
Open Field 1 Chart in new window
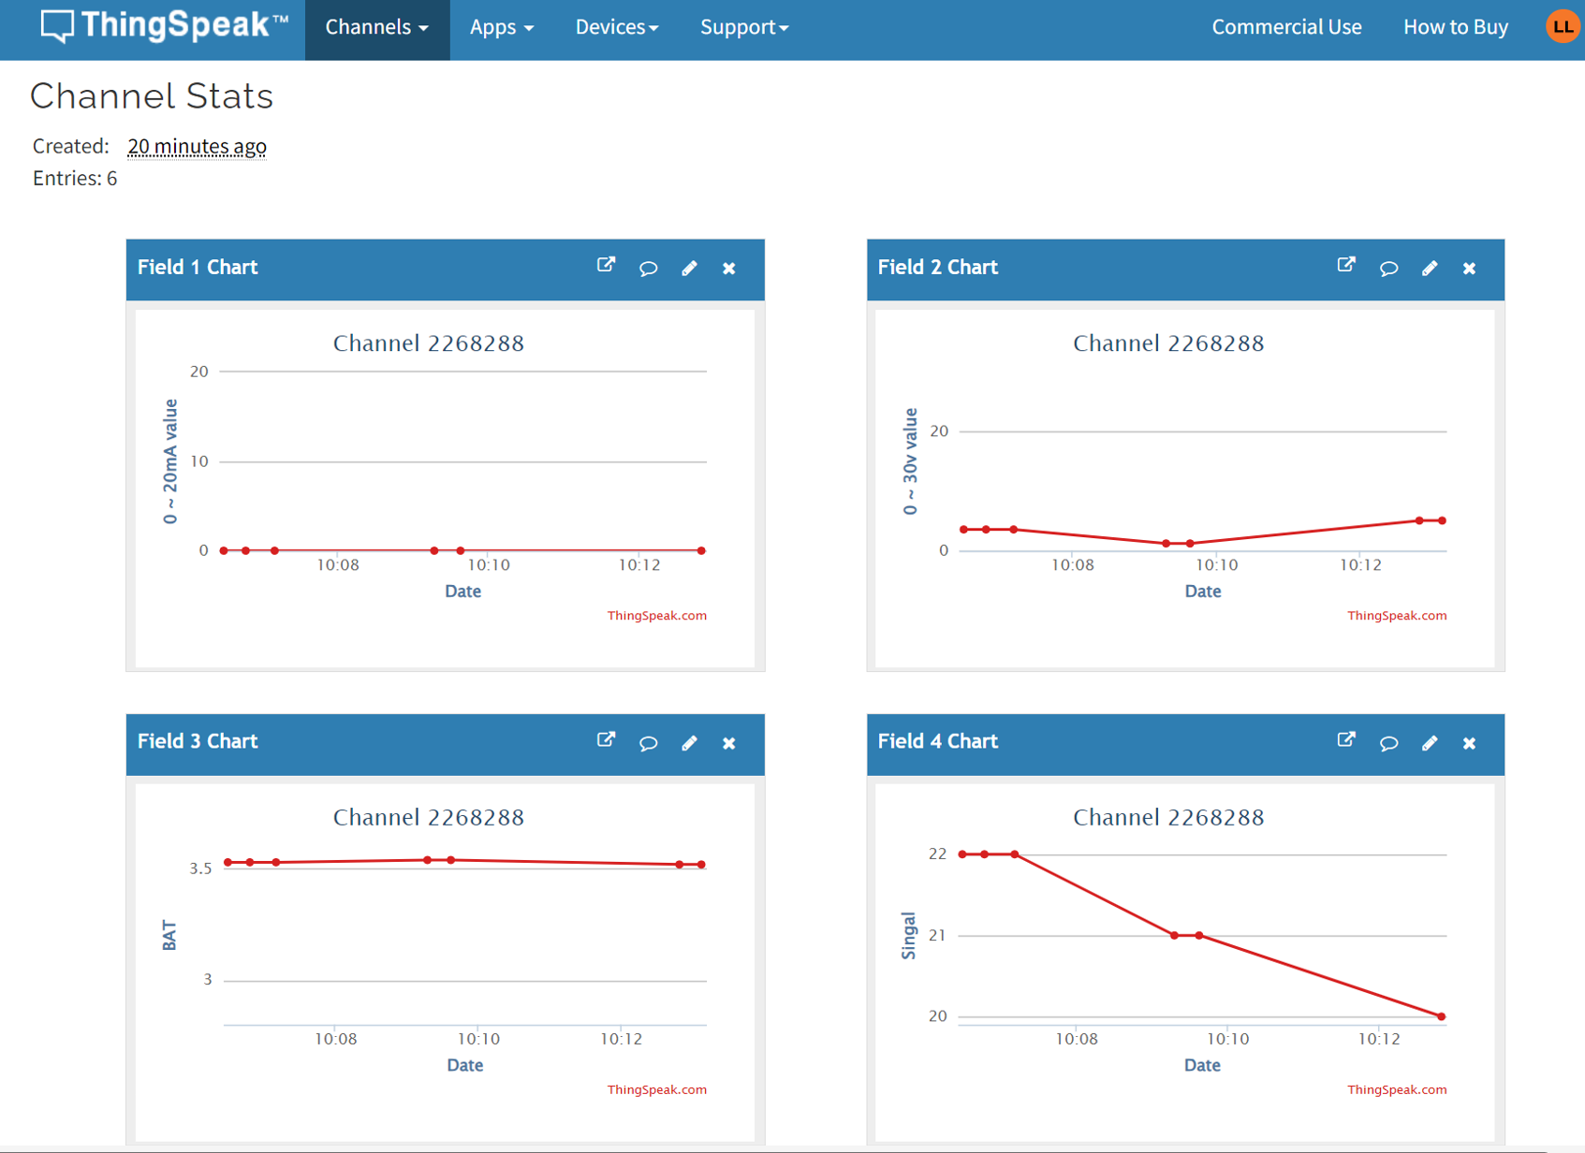[607, 266]
